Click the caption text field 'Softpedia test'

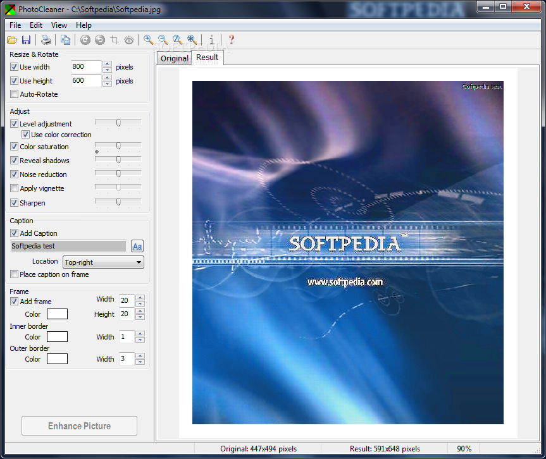pos(68,246)
